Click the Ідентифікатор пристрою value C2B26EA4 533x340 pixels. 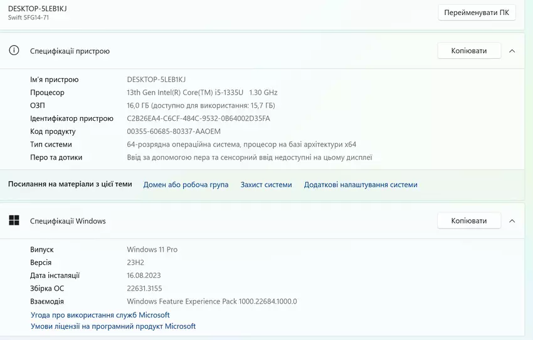(x=198, y=118)
